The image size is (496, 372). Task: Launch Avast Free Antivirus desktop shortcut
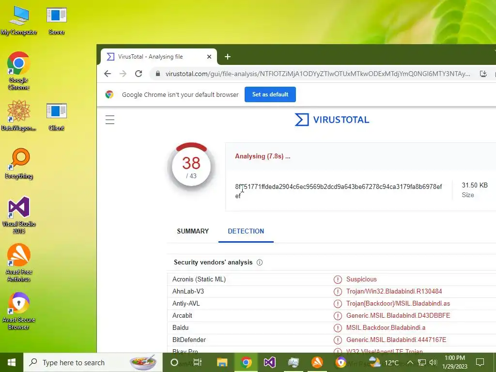pos(19,263)
